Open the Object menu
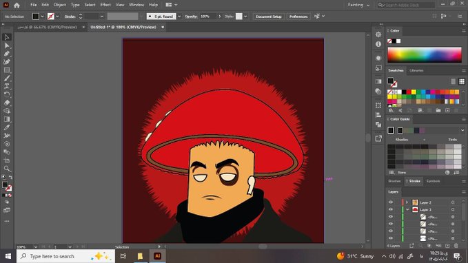Screen dimensions: 468x263 tap(60, 5)
